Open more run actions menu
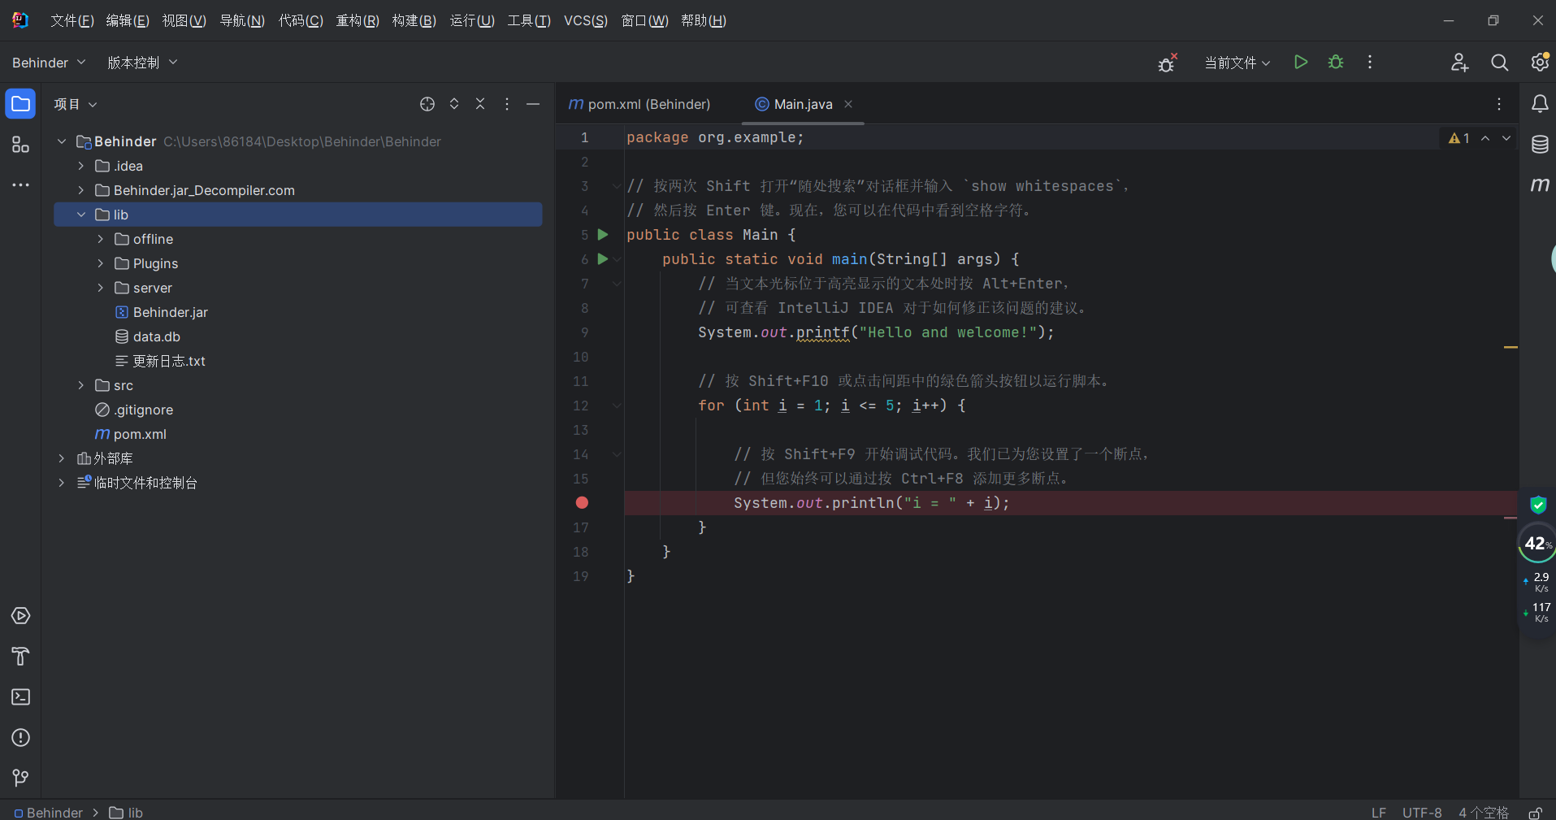Image resolution: width=1556 pixels, height=820 pixels. tap(1370, 63)
